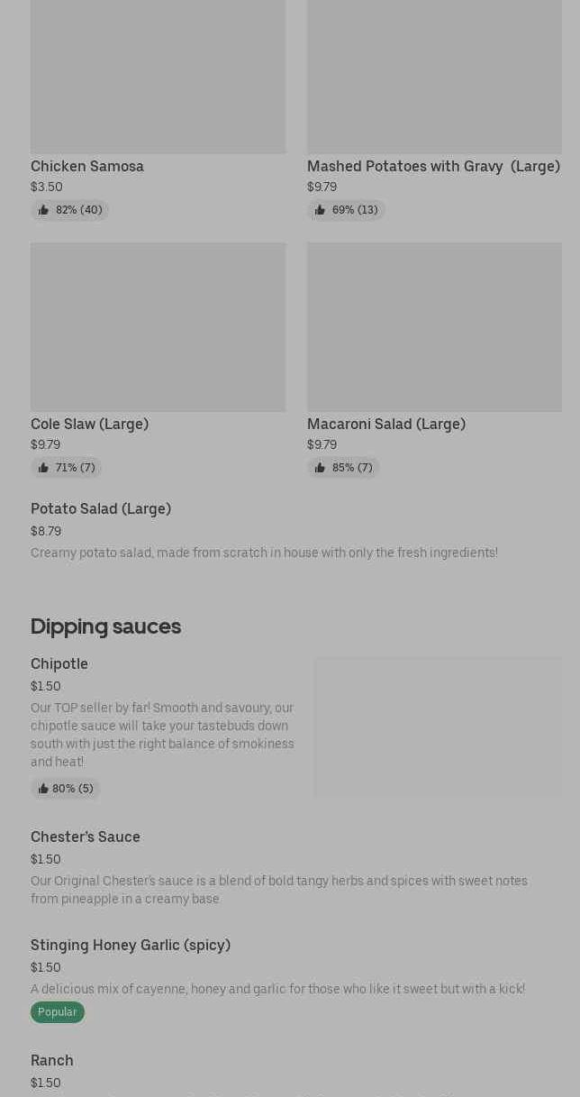The height and width of the screenshot is (1097, 580).
Task: Choose Stinging Honey Garlic (spicy) sauce
Action: tap(131, 946)
